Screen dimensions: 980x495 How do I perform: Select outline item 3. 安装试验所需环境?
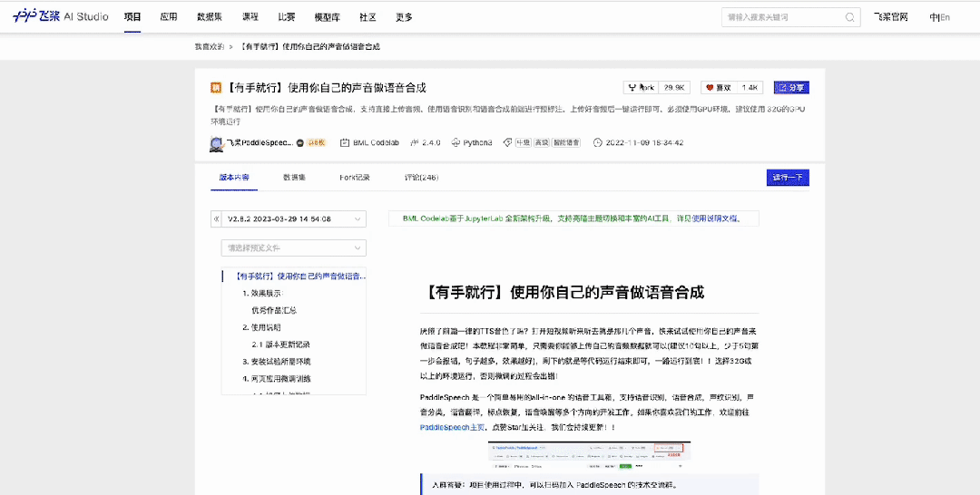coord(277,362)
